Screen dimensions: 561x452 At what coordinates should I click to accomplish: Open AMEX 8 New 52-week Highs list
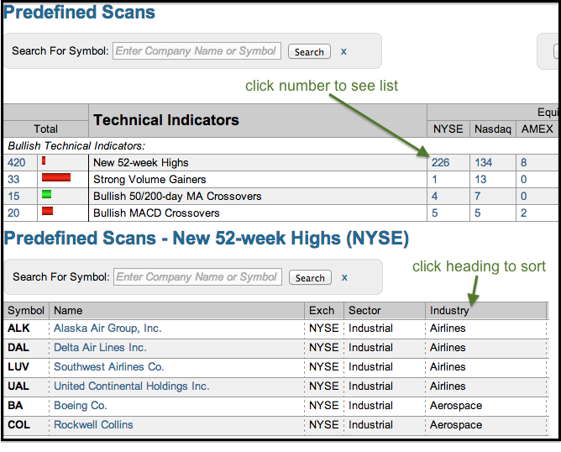coord(523,162)
